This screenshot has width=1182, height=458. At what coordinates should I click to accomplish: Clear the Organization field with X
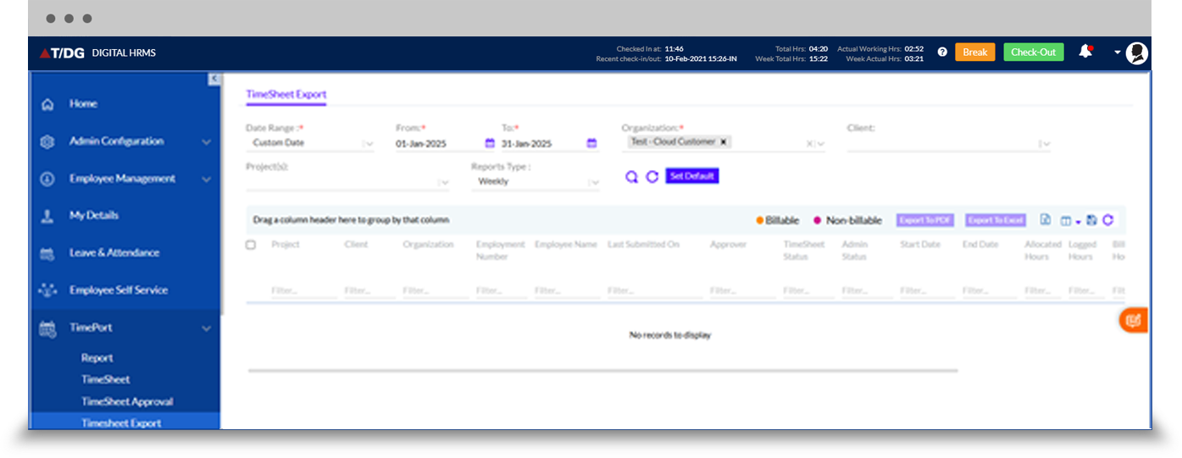[809, 144]
